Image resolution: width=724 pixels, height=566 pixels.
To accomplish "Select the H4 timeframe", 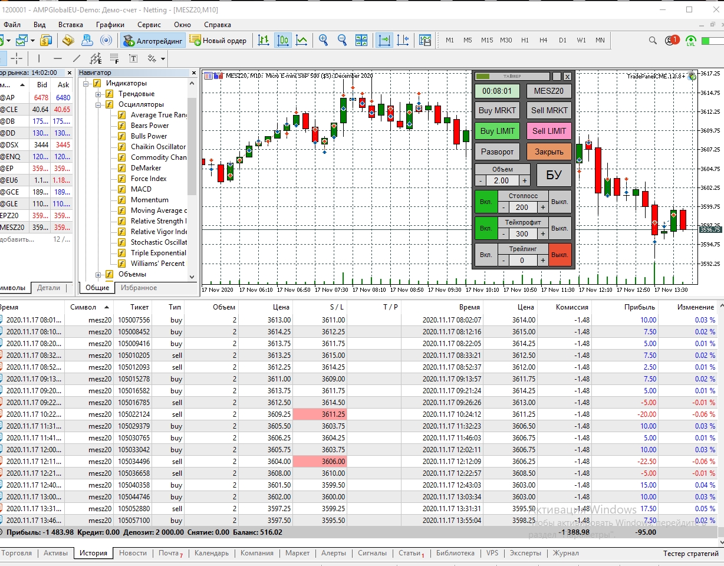I will [543, 41].
